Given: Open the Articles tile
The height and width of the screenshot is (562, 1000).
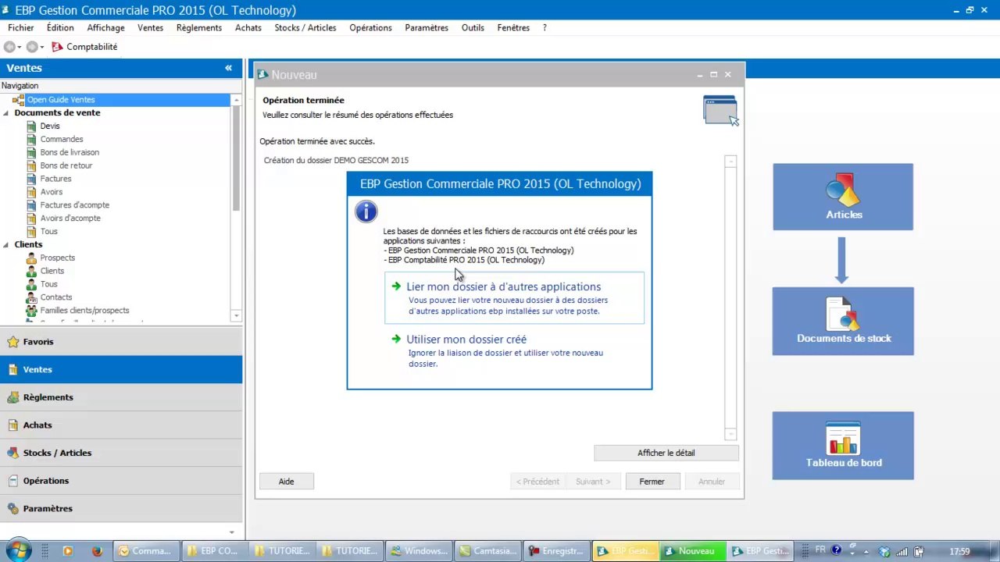Looking at the screenshot, I should [843, 197].
